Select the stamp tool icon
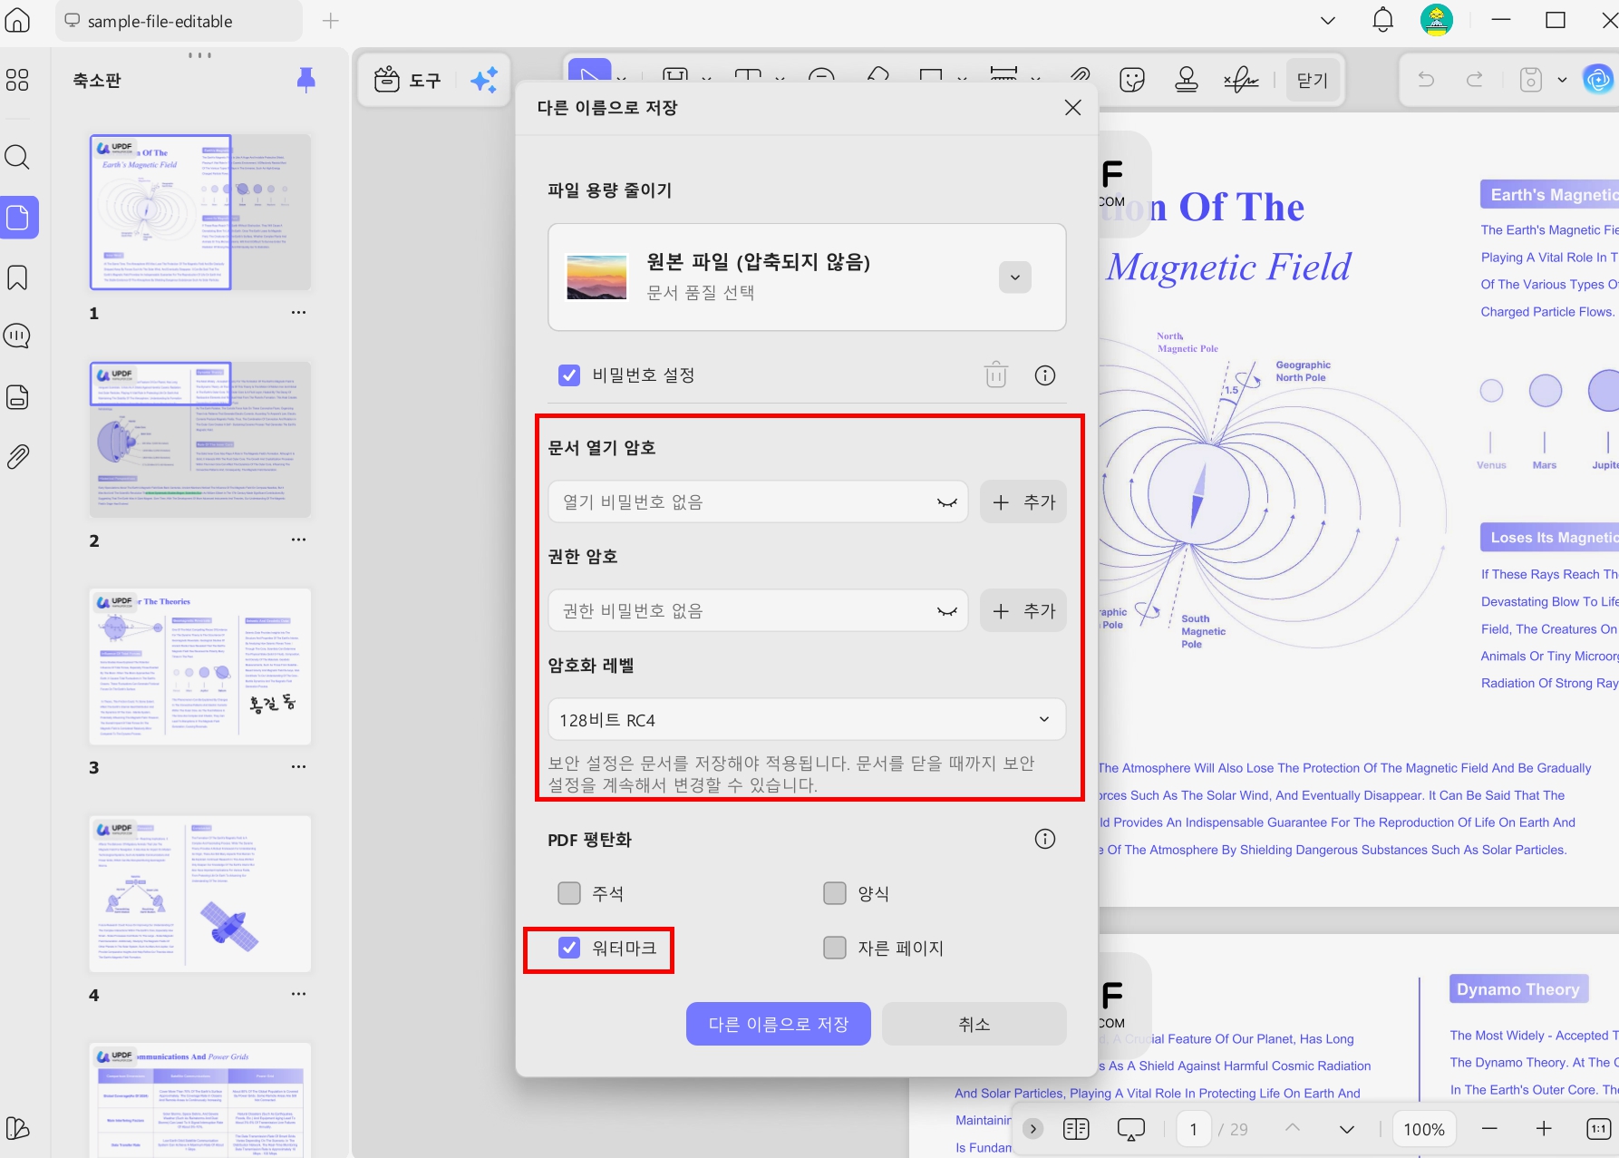Screen dimensions: 1619x1158 1187,80
